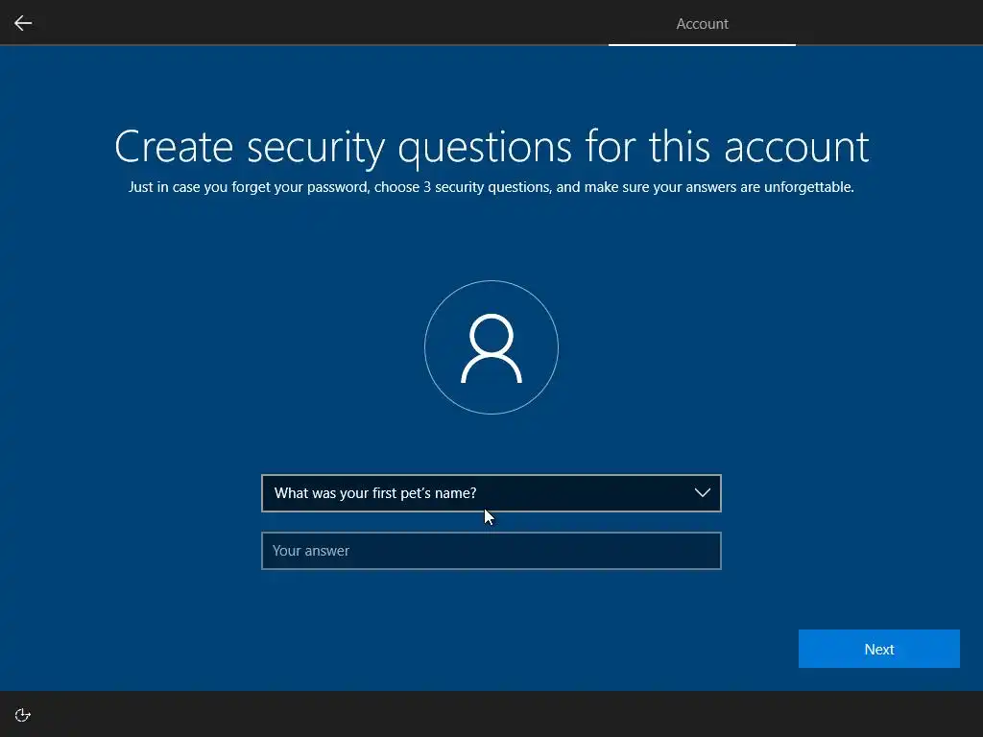Image resolution: width=983 pixels, height=737 pixels.
Task: Click the "What was your first pet's name?" question text
Action: point(375,493)
